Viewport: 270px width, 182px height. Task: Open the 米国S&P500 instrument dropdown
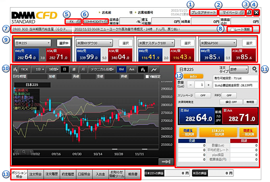tap(218, 43)
